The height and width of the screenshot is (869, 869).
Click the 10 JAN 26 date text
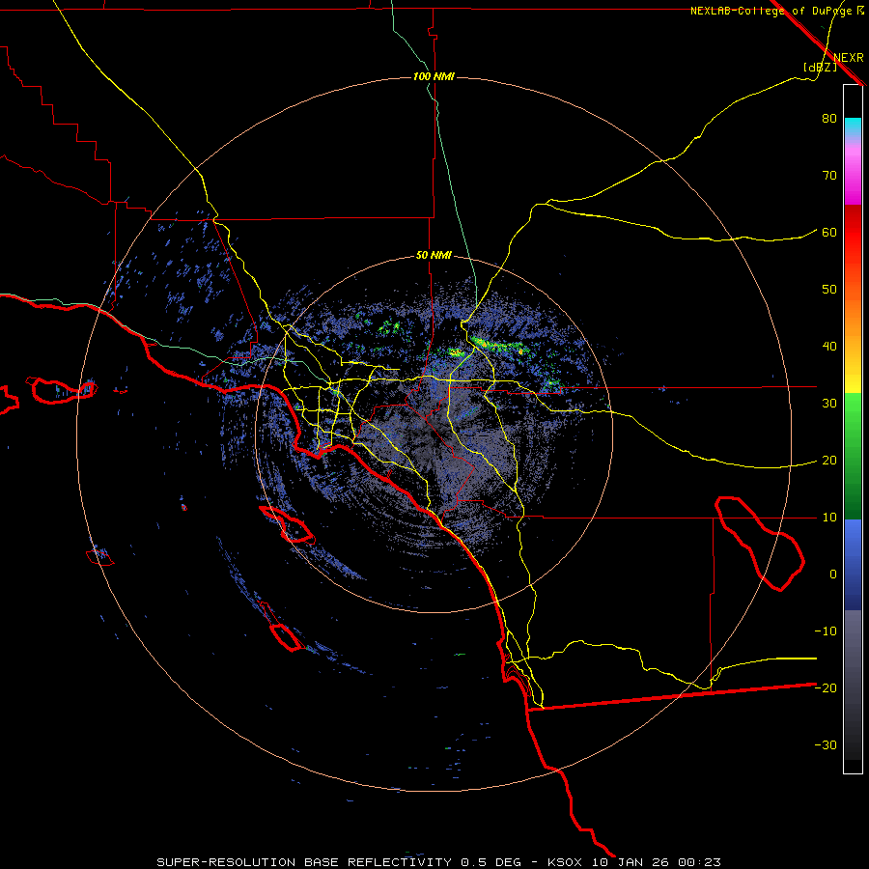tap(632, 862)
